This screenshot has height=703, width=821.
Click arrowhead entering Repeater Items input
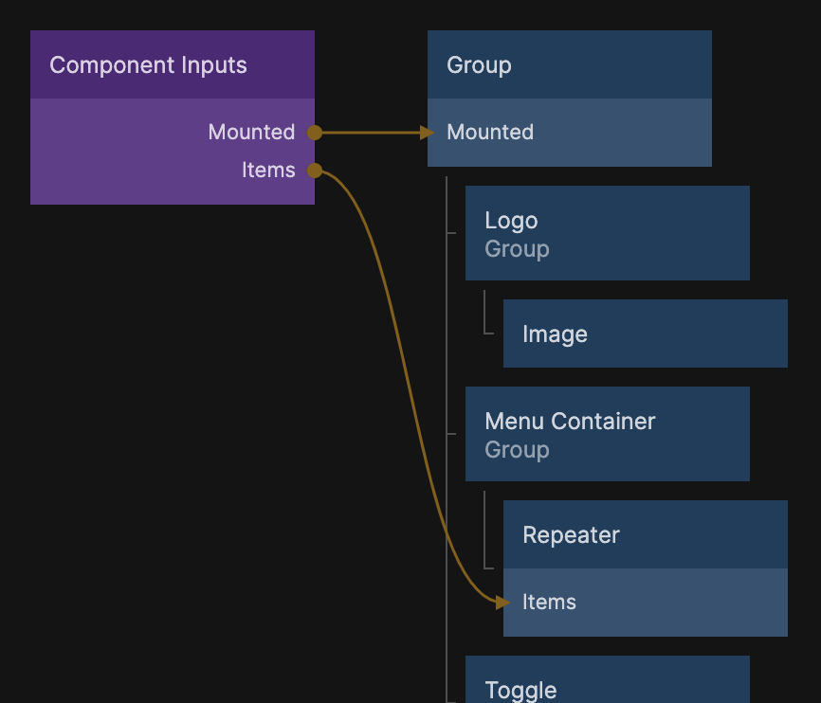click(502, 603)
